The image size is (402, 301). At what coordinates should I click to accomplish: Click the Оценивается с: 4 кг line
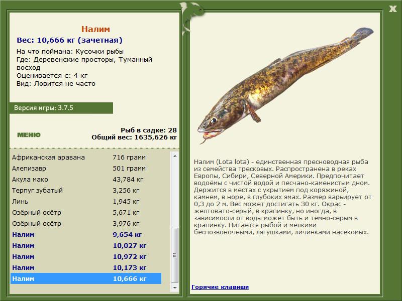[x=52, y=76]
